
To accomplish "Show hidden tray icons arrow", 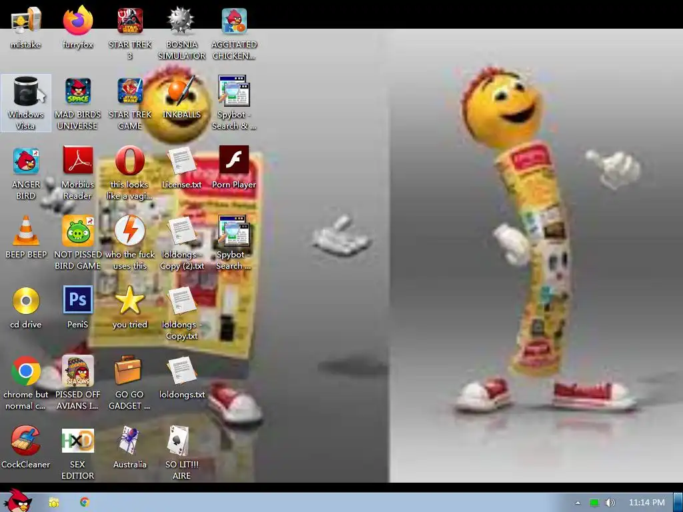I will coord(578,503).
